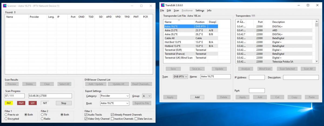The height and width of the screenshot is (126, 324).
Task: Select Radio in Filter 2
Action: point(42,119)
